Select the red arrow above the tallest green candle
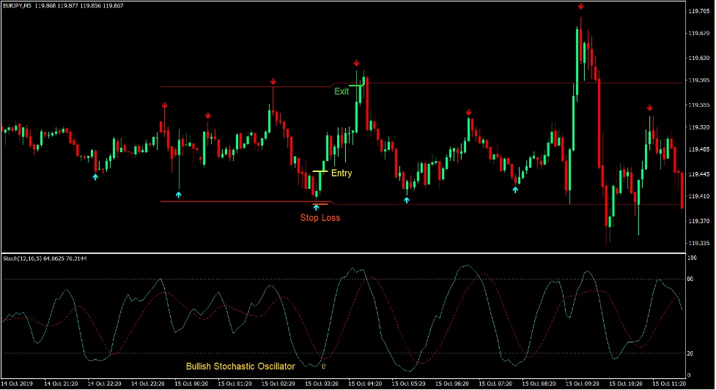The height and width of the screenshot is (390, 716). [580, 7]
